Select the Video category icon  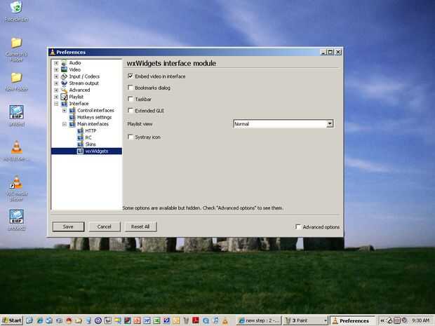click(x=64, y=69)
